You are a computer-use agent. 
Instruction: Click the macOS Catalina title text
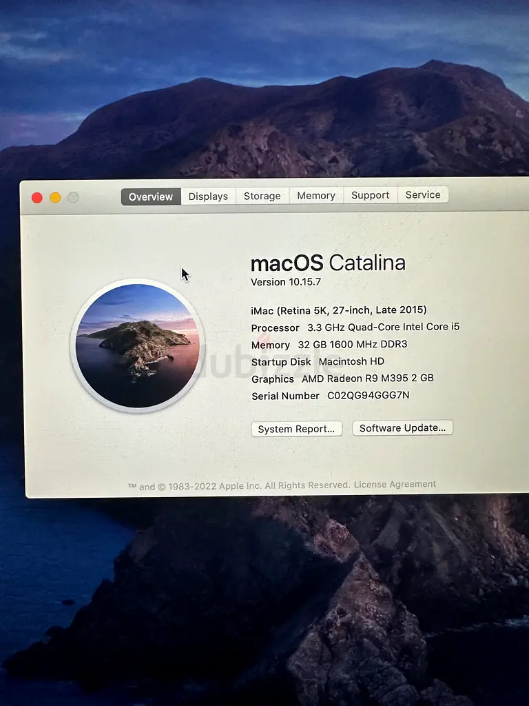coord(328,263)
